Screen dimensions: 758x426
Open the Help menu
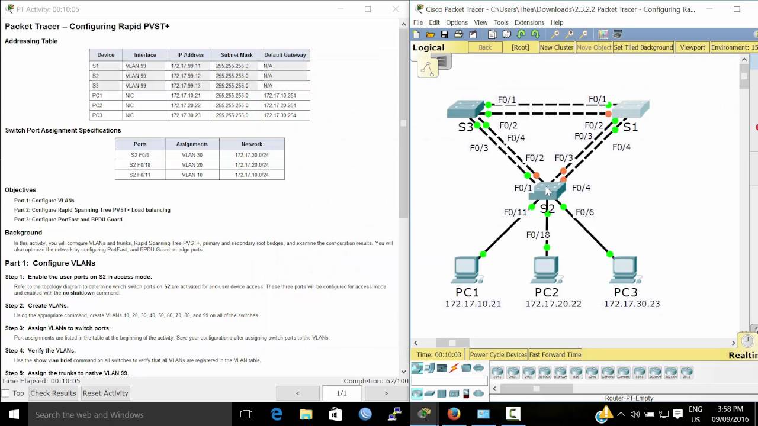click(557, 22)
